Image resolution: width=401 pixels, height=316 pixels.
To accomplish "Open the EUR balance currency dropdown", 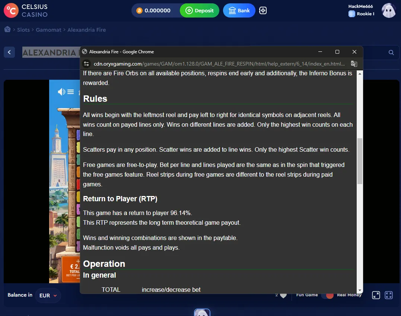I will point(48,296).
